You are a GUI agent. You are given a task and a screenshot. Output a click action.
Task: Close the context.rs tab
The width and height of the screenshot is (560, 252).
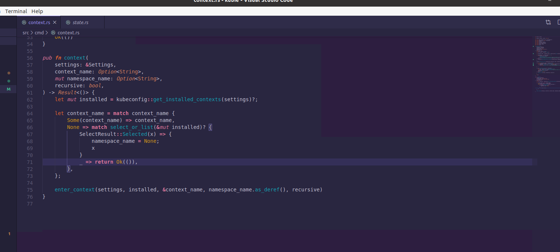[55, 22]
